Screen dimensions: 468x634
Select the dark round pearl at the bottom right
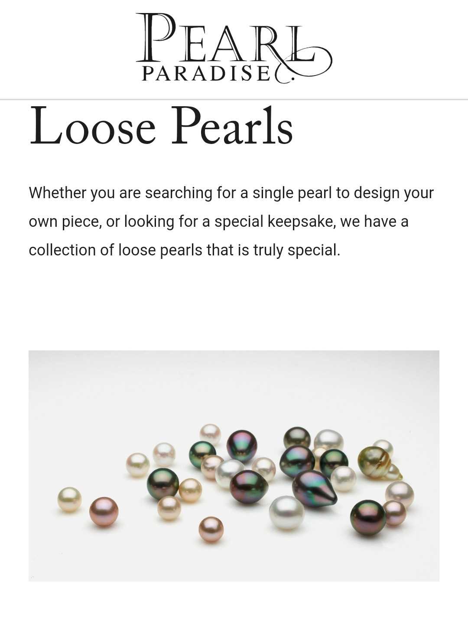[x=368, y=517]
